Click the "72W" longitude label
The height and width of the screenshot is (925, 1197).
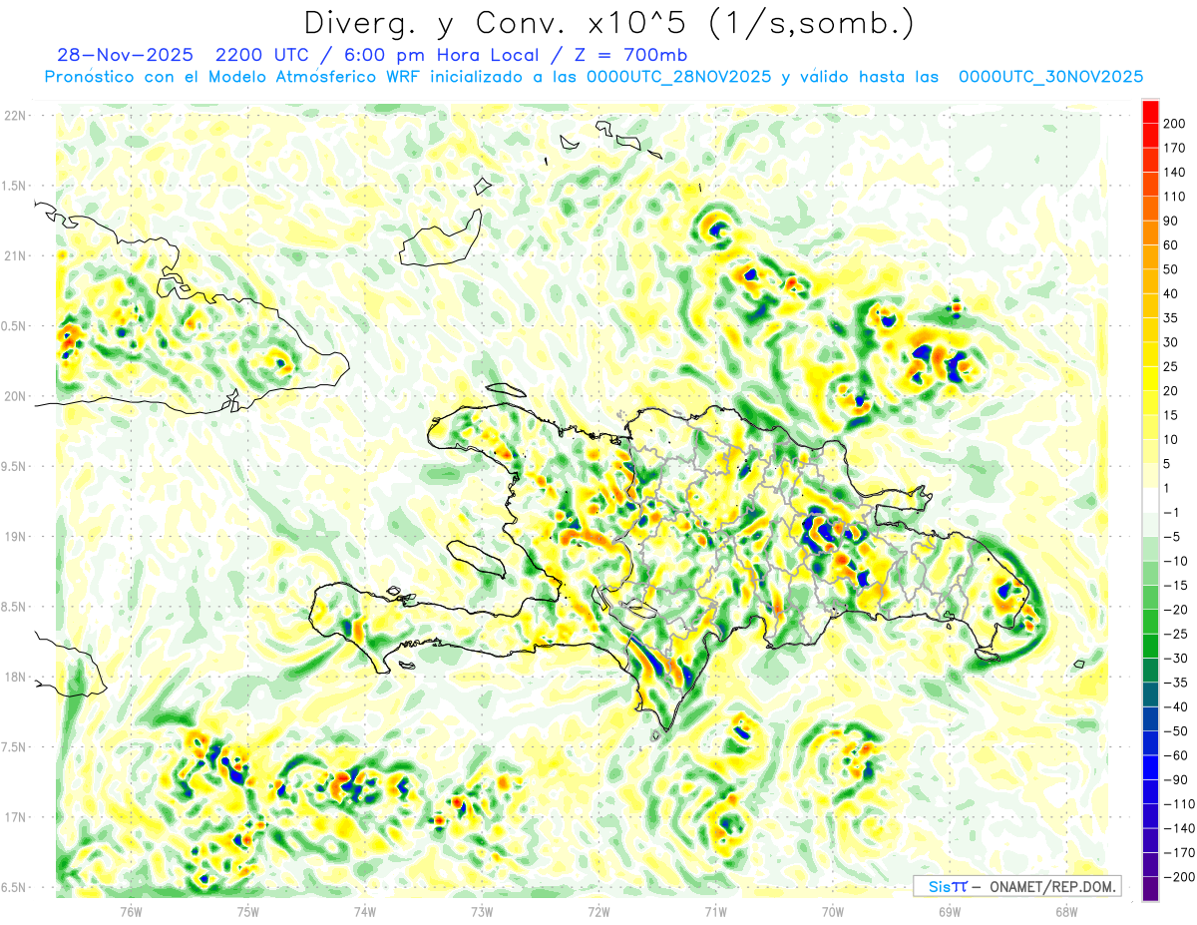tap(598, 912)
